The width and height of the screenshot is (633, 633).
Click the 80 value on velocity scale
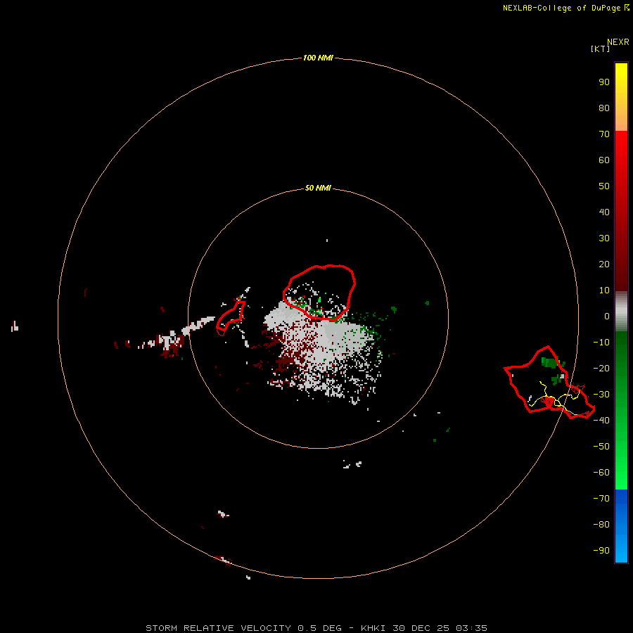pyautogui.click(x=604, y=108)
